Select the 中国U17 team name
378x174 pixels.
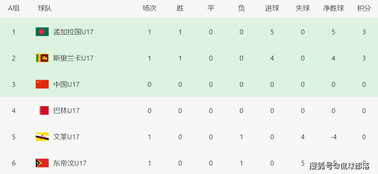click(66, 84)
